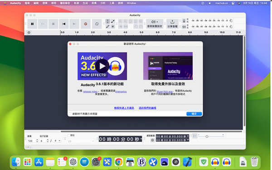Click the Zoom Out magnifier icon

click(126, 21)
